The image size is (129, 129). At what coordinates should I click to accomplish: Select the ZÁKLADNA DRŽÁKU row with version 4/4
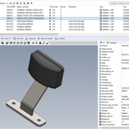64,24
